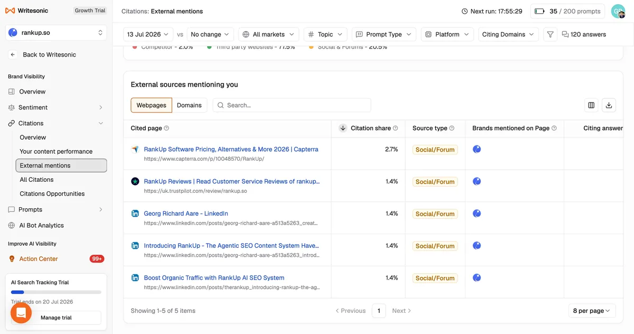The width and height of the screenshot is (634, 334).
Task: Click page number 1
Action: tap(378, 311)
